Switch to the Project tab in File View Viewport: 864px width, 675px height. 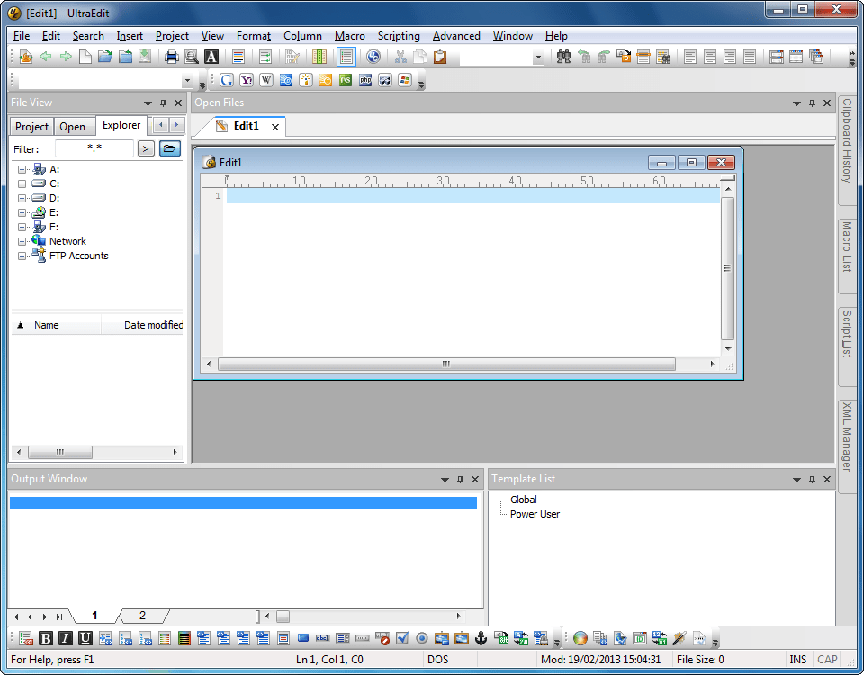point(31,126)
